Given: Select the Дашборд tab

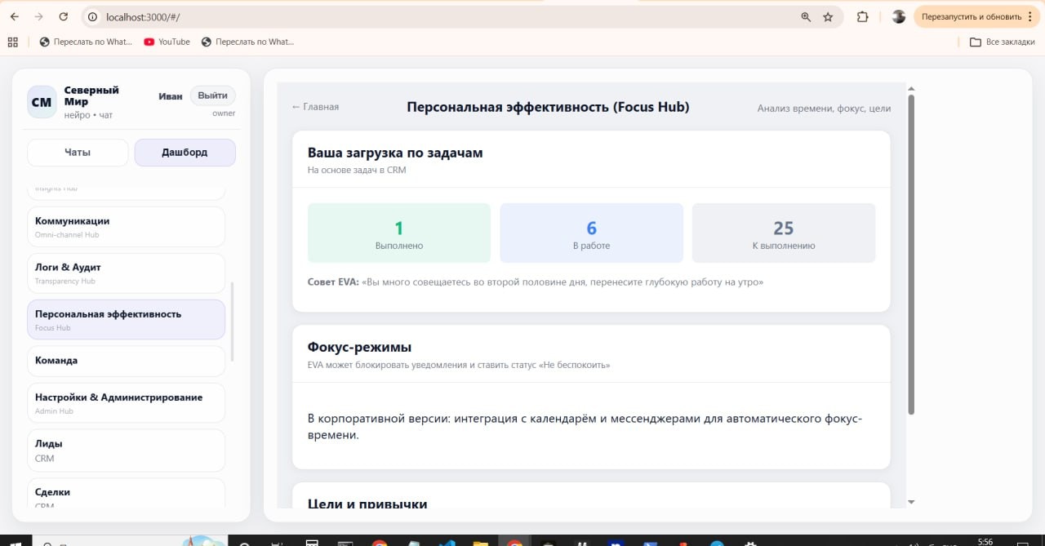Looking at the screenshot, I should (x=185, y=152).
